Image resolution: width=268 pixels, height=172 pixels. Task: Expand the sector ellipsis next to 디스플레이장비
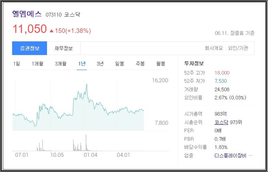tap(250, 155)
